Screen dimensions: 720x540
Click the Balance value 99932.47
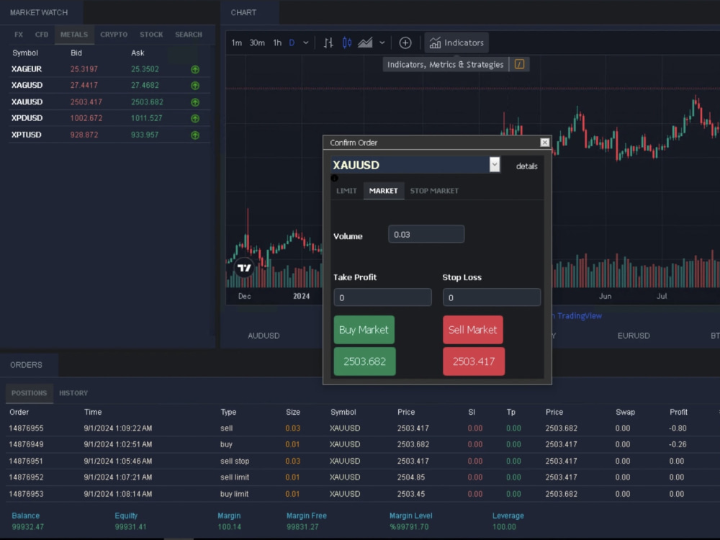point(27,527)
